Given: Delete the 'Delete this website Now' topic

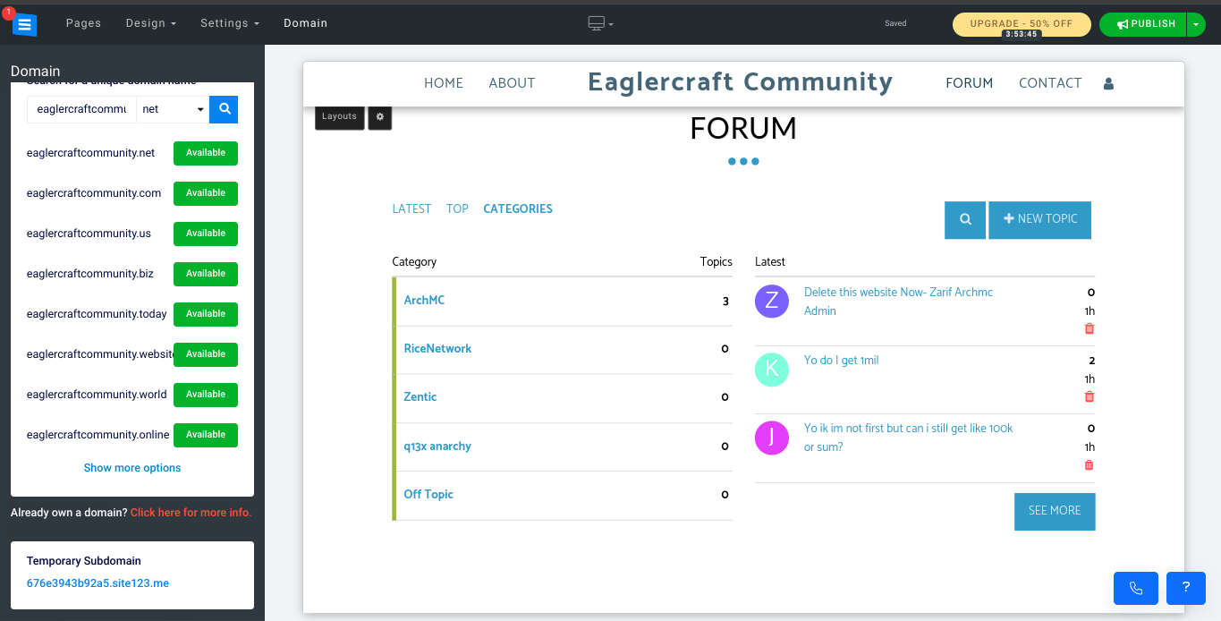Looking at the screenshot, I should [x=1089, y=328].
